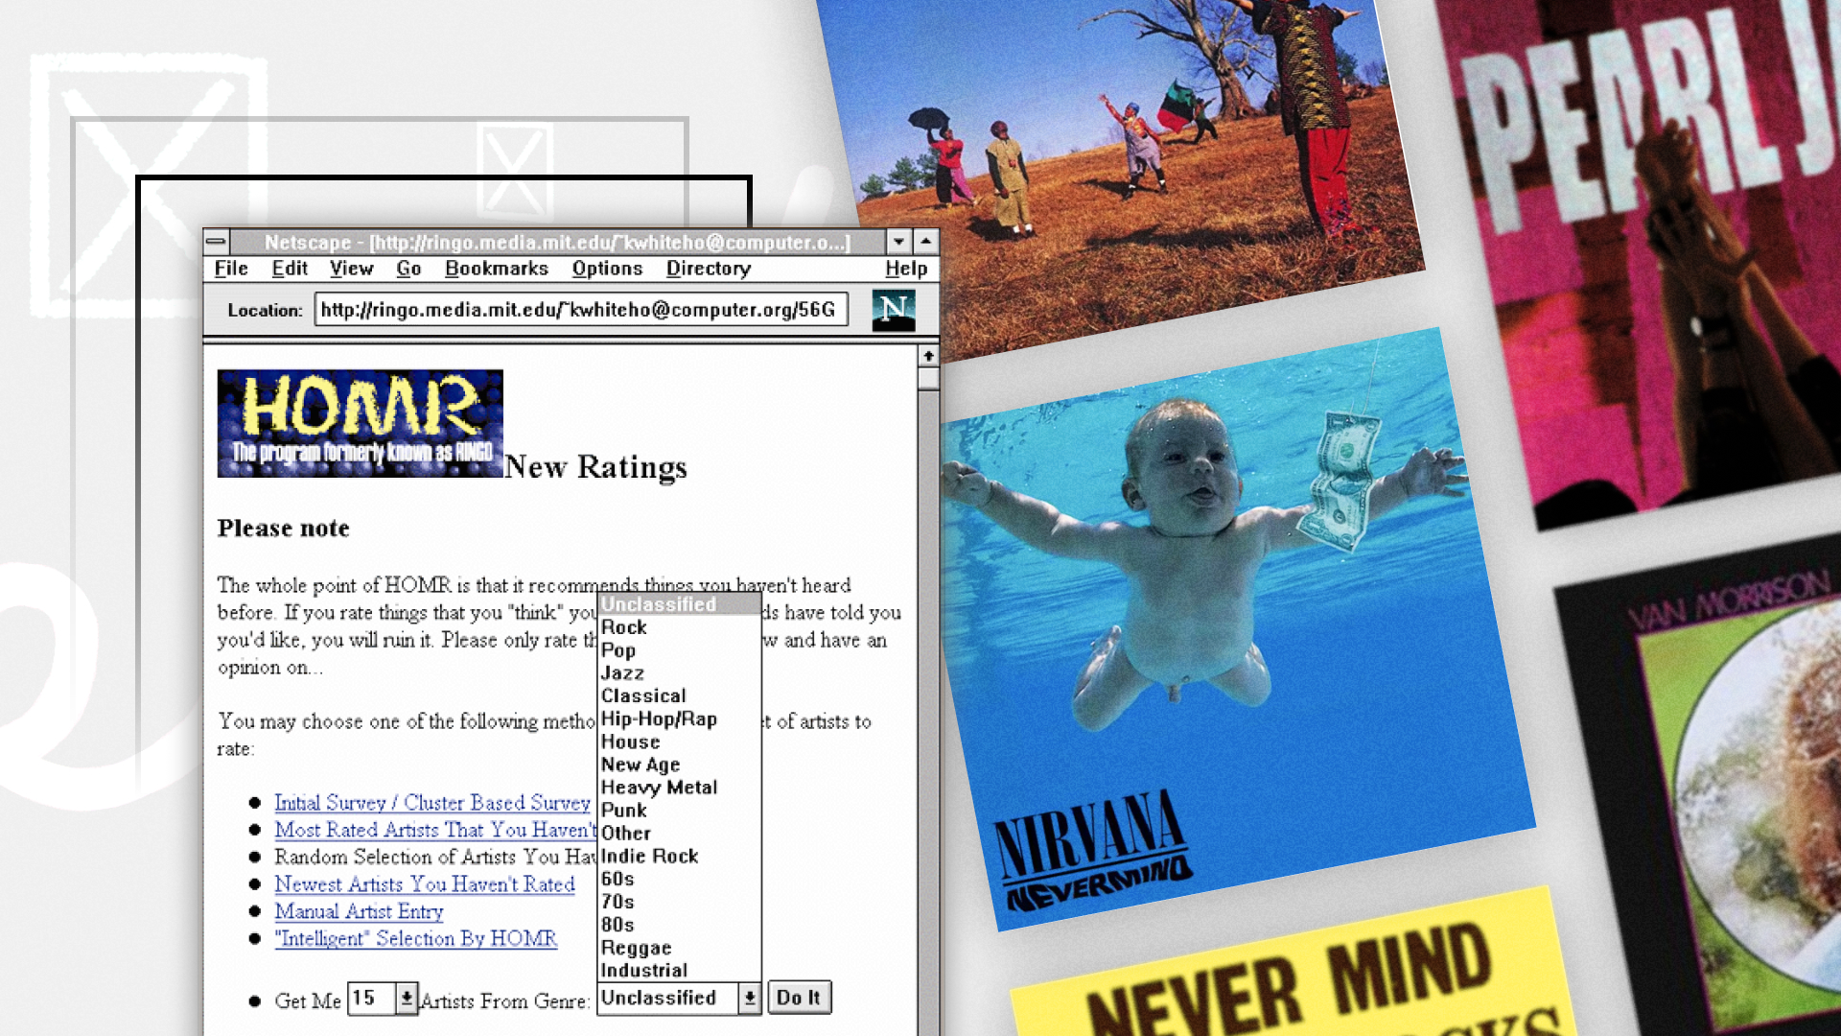Screen dimensions: 1841x1036
Task: Select 60s in the genre list
Action: pos(679,880)
